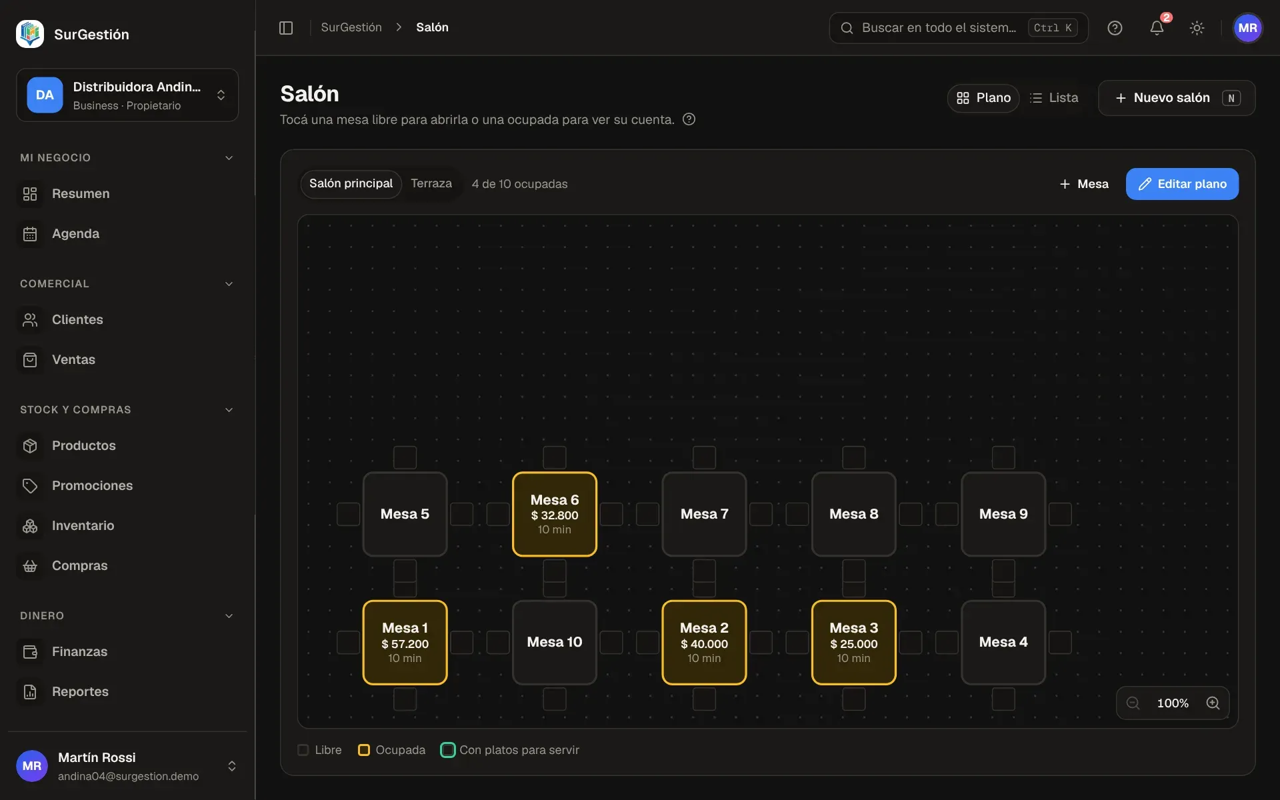Go to Clientes section

coord(127,320)
